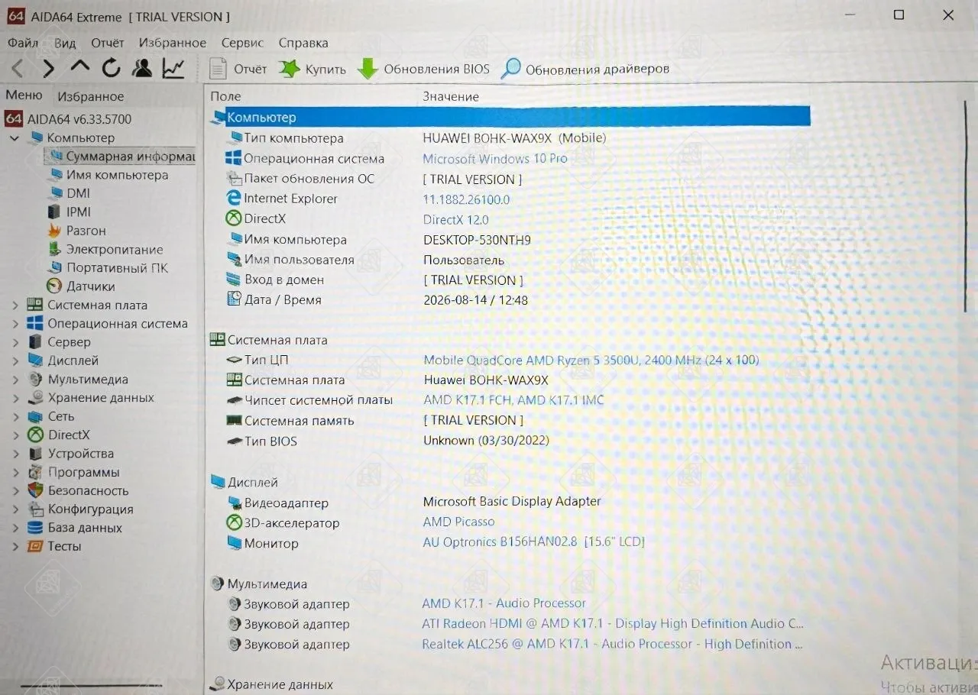Select the Тип BIOS row

510,441
